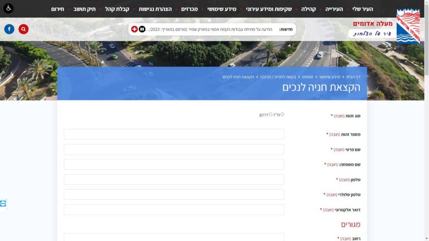Open the blue side widget icon at the screen edge
The width and height of the screenshot is (429, 241).
pyautogui.click(x=3, y=204)
